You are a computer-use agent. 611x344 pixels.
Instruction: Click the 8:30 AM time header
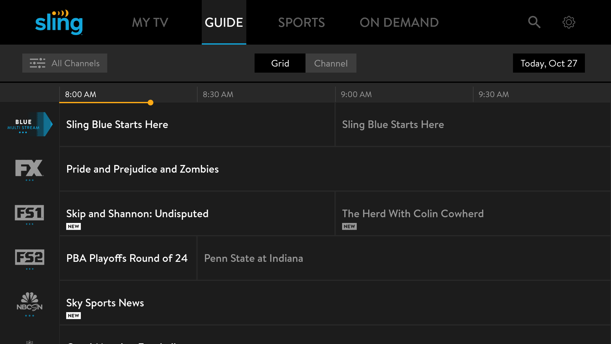tap(218, 94)
